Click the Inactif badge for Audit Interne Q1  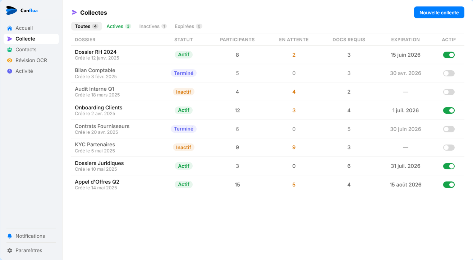click(184, 92)
